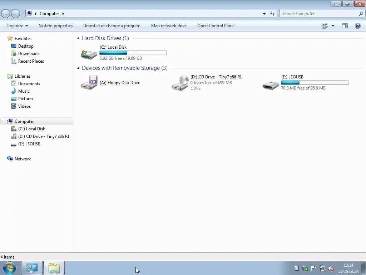The width and height of the screenshot is (366, 275).
Task: Select (E:) LEOUSB in navigation tree
Action: click(x=29, y=144)
